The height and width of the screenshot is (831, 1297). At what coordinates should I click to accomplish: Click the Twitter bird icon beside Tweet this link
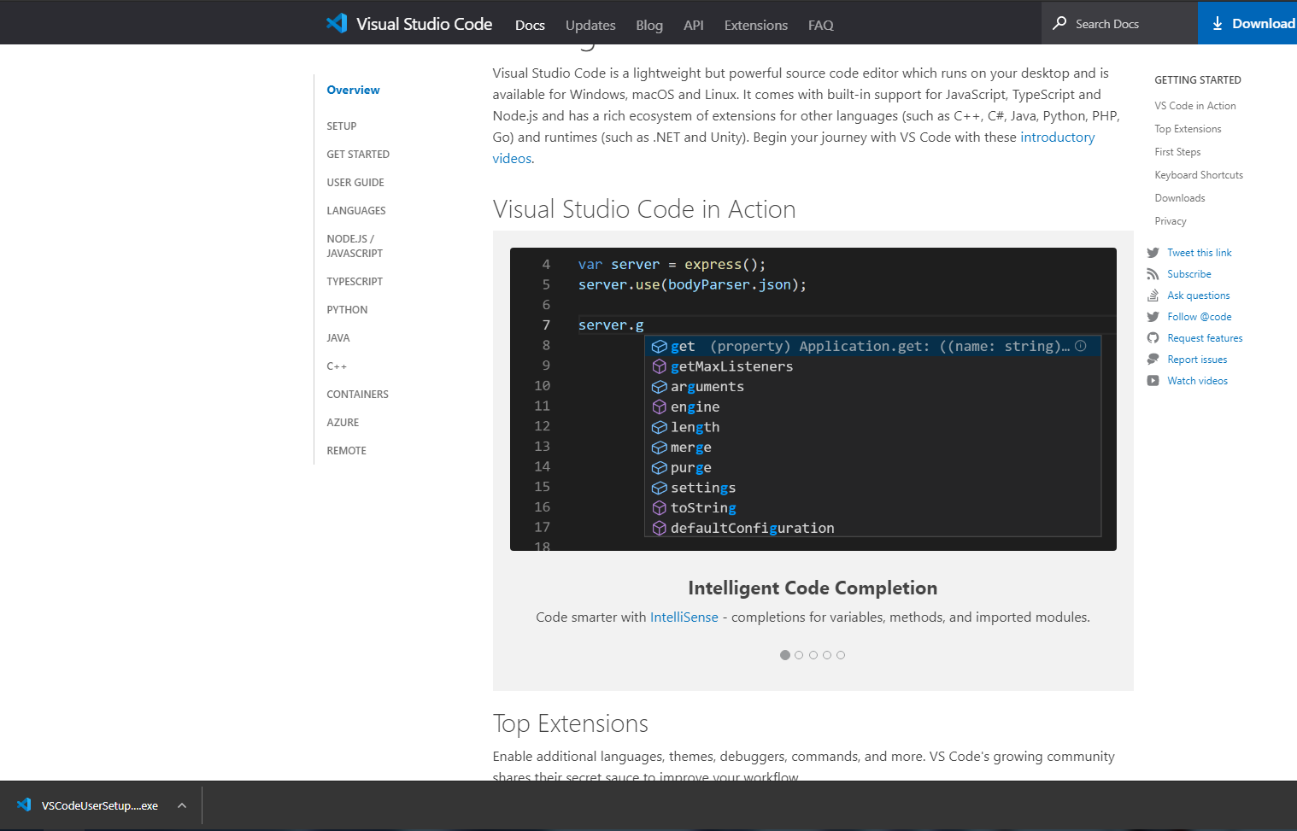click(x=1153, y=253)
